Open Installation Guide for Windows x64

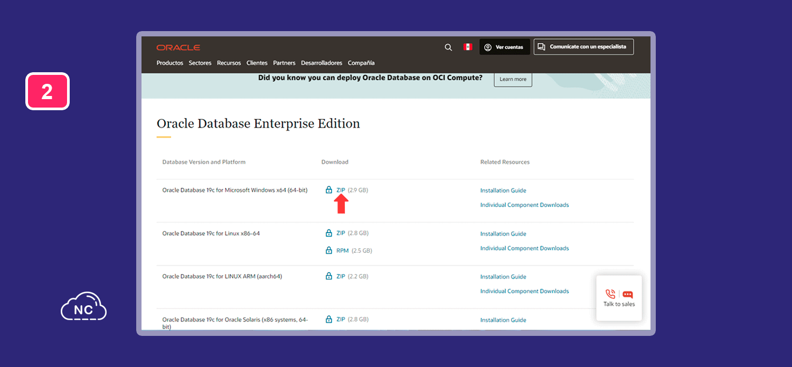click(503, 190)
